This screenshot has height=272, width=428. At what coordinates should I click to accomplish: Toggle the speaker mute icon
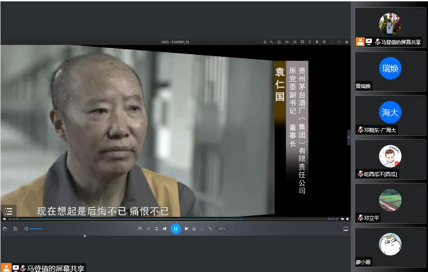tap(26, 228)
